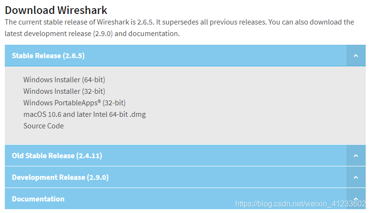Viewport: 371px width, 213px height.
Task: Download the Windows Installer (32-bit)
Action: (x=64, y=91)
